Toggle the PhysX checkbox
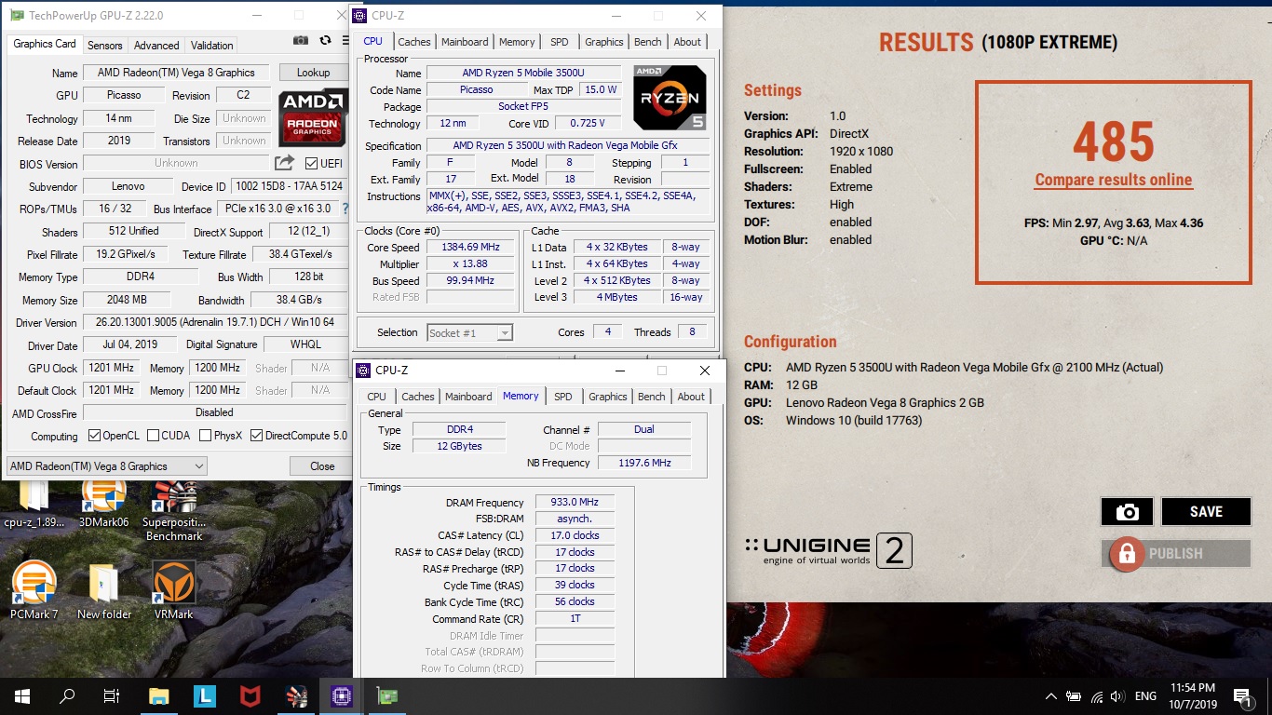The width and height of the screenshot is (1272, 715). pos(206,436)
